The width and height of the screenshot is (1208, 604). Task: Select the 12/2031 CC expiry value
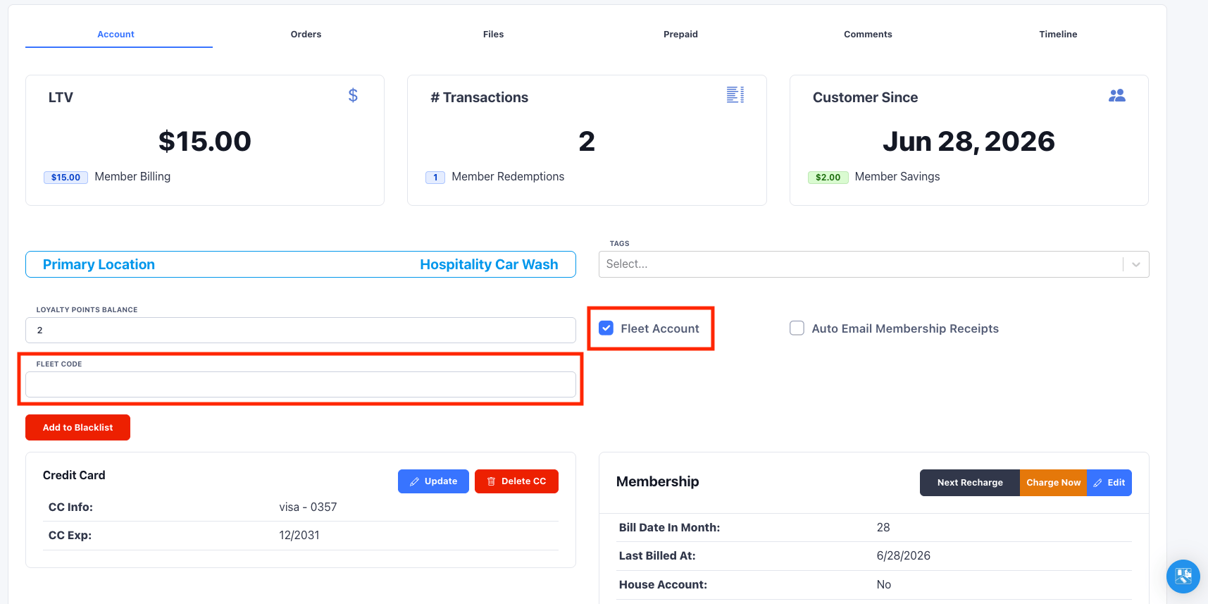(x=299, y=535)
